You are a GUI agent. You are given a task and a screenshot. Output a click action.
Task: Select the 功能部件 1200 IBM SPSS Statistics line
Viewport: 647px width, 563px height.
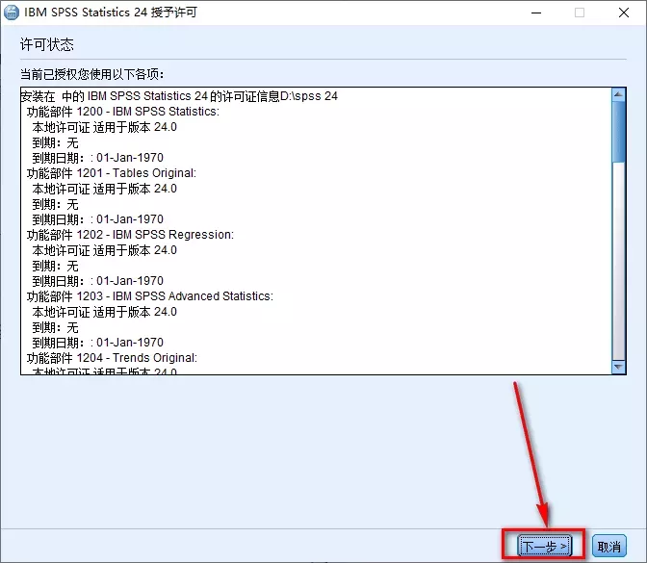tap(122, 112)
